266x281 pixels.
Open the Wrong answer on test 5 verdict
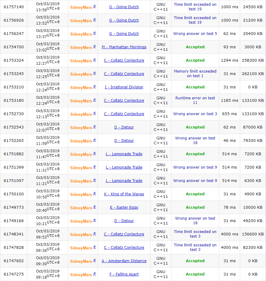[x=195, y=34]
